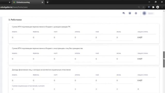Click the browser extensions puzzle icon

pyautogui.click(x=153, y=7)
